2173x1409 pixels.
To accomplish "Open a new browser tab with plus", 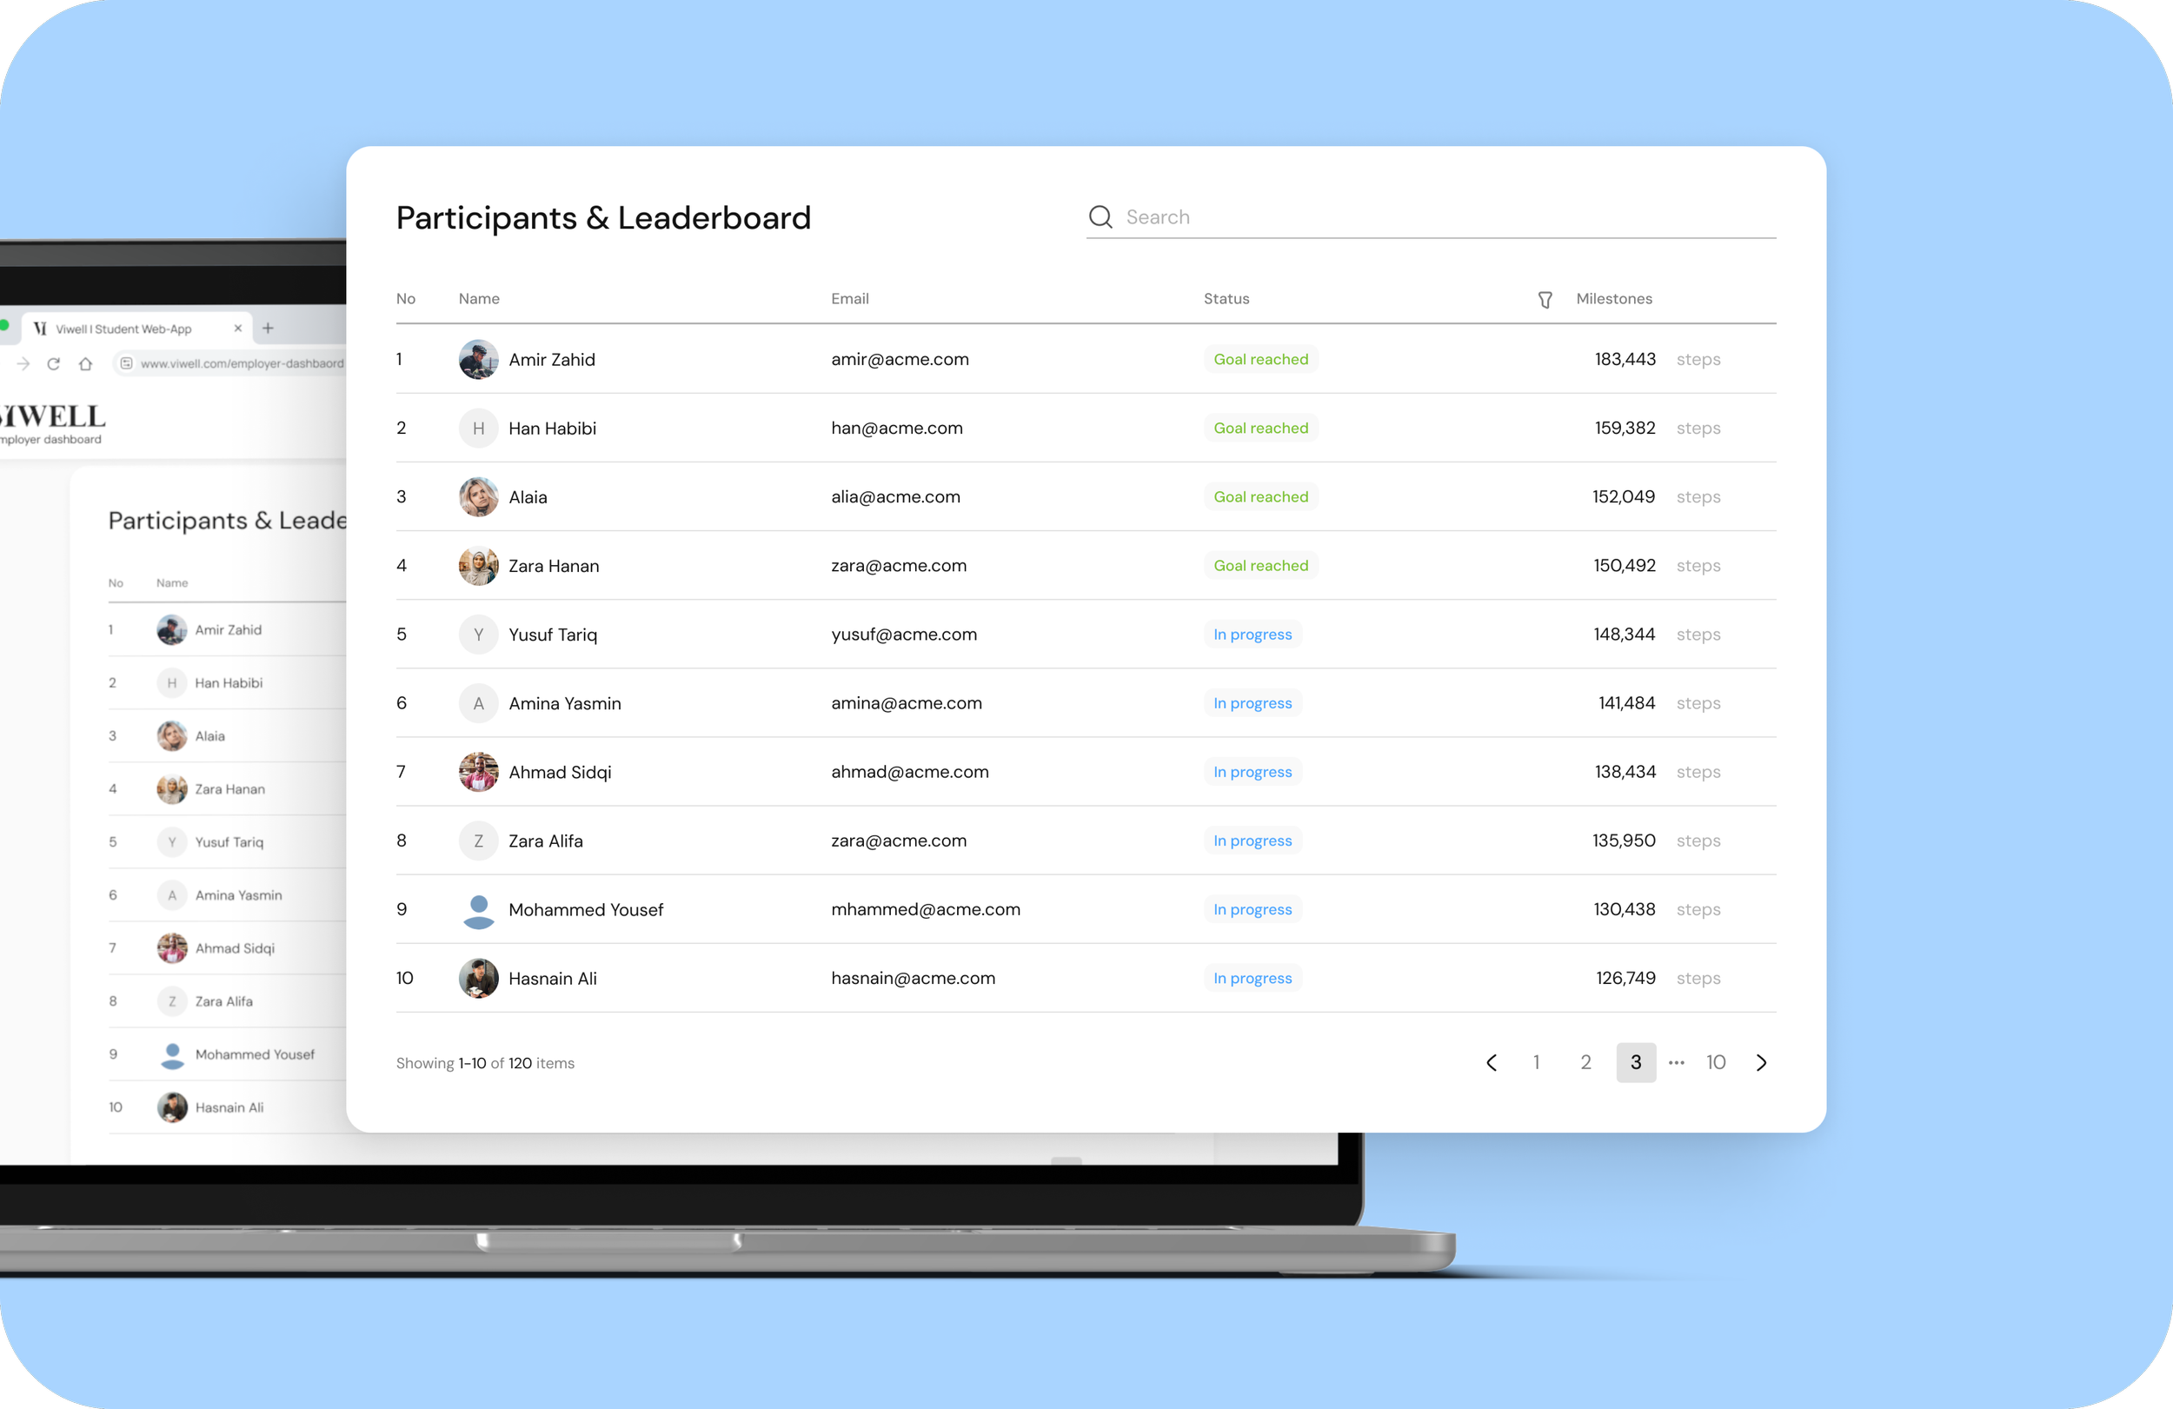I will pos(268,329).
